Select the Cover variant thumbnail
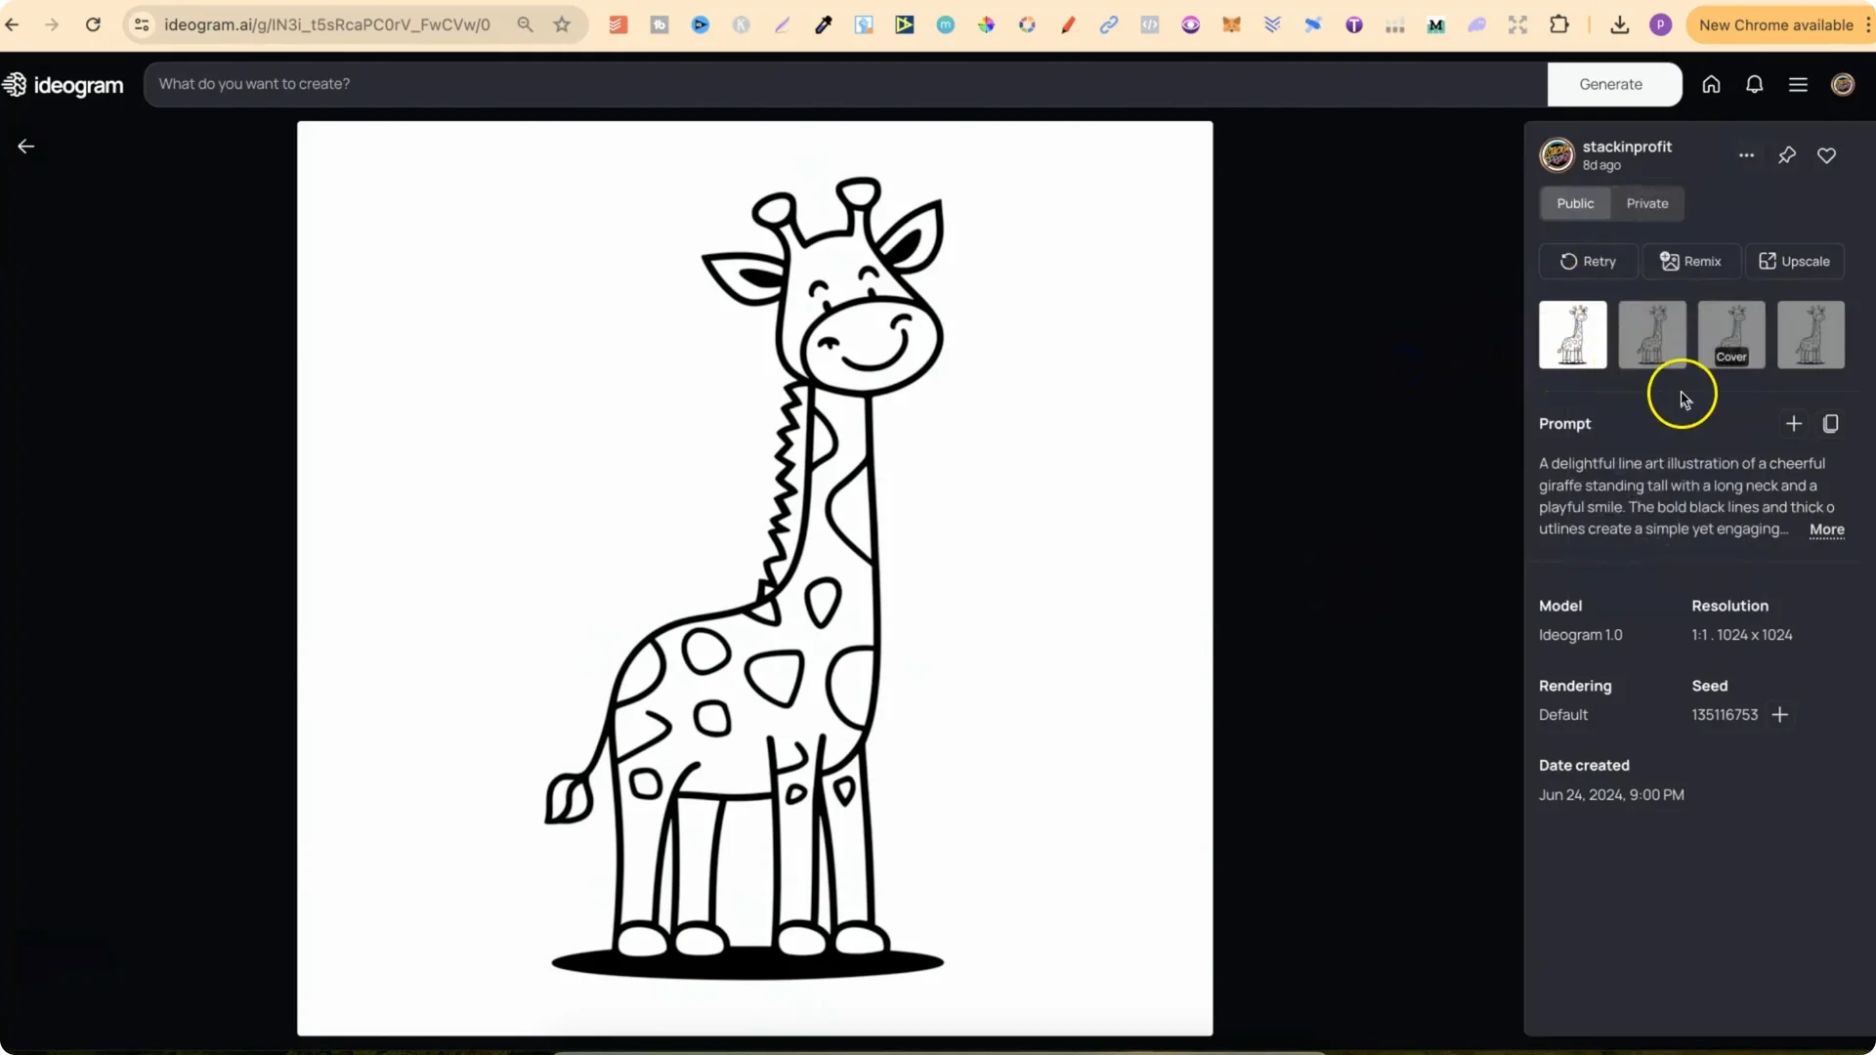 1732,334
